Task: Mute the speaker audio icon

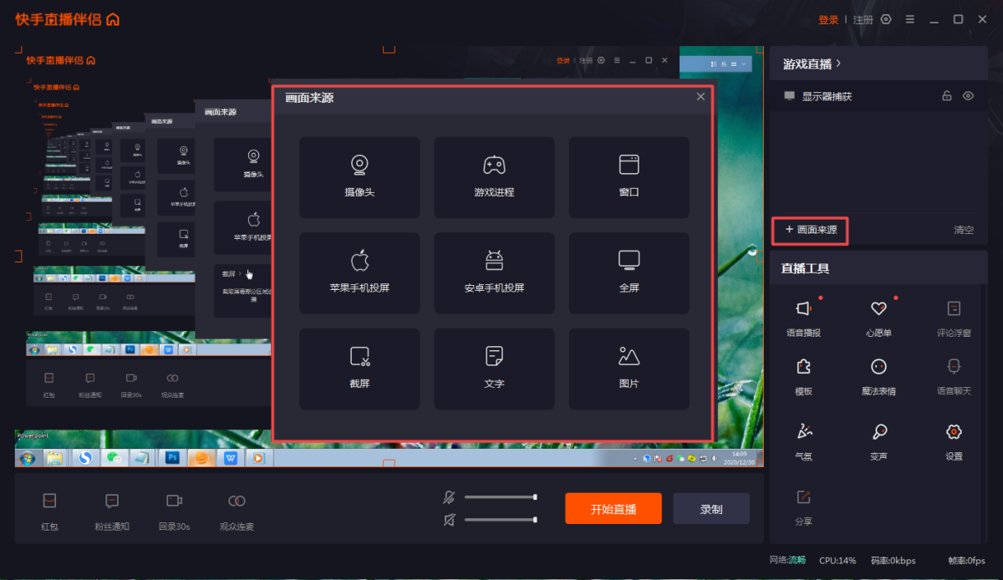Action: pyautogui.click(x=449, y=520)
